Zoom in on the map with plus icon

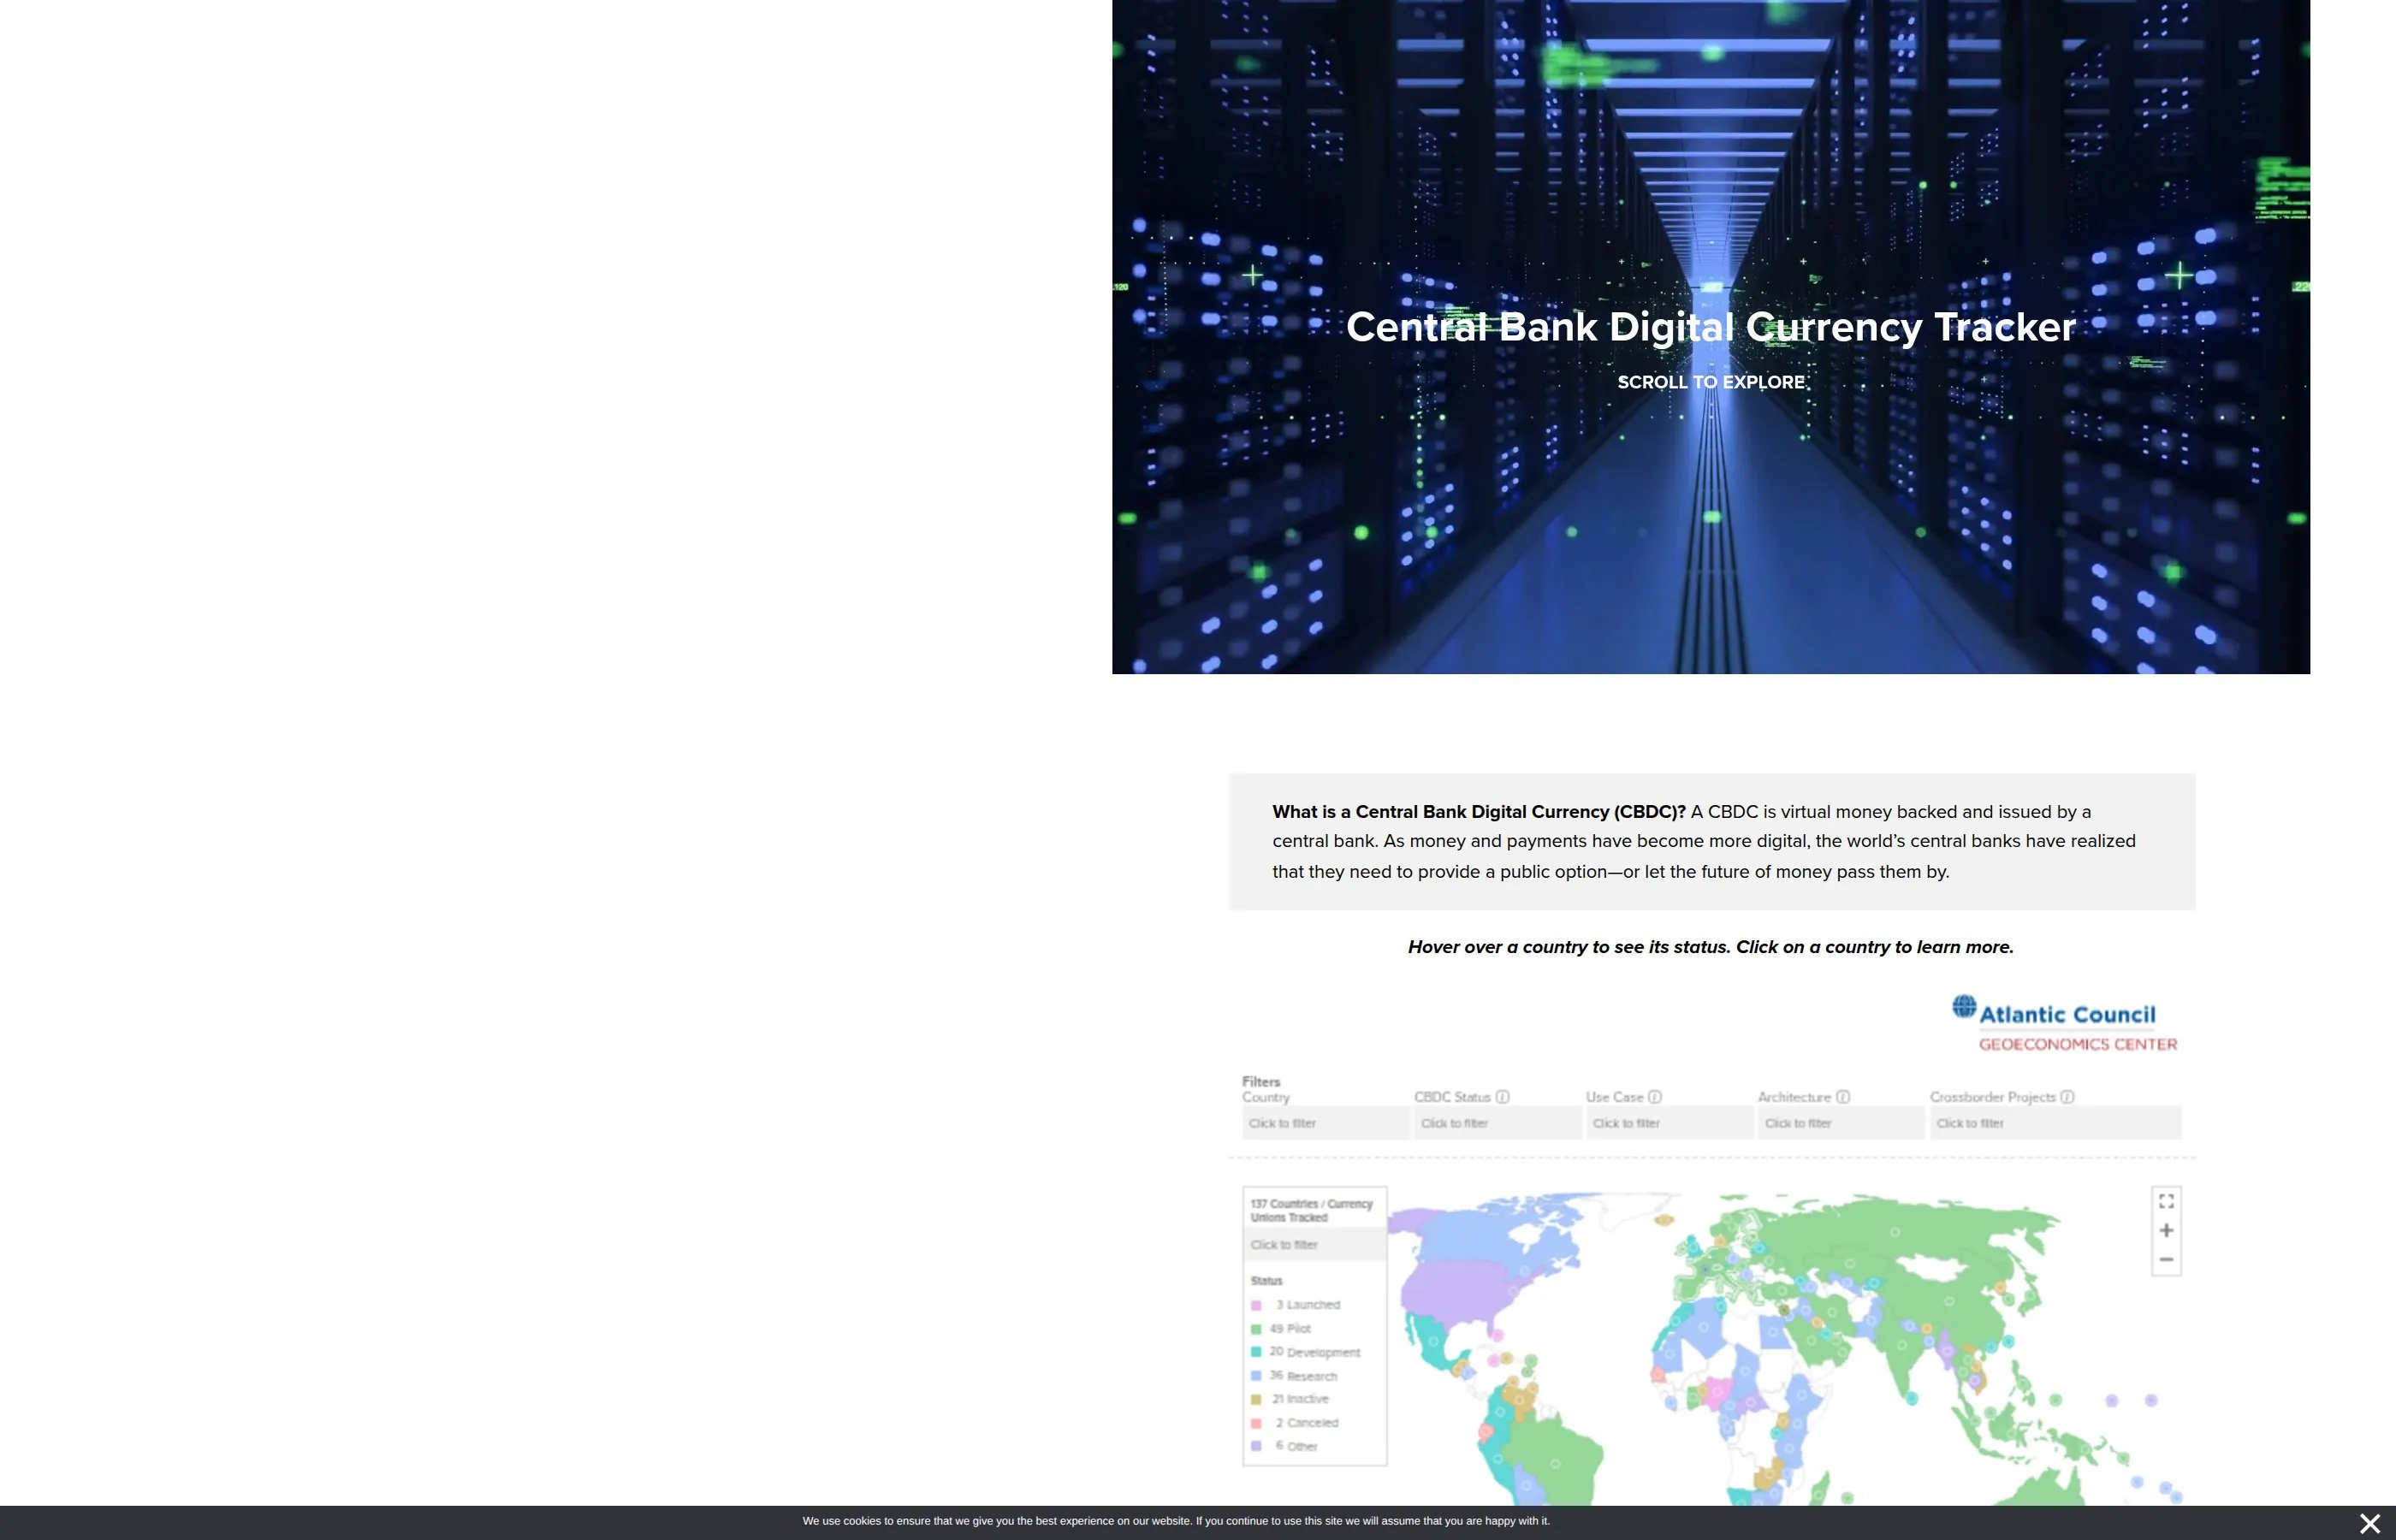pos(2166,1230)
